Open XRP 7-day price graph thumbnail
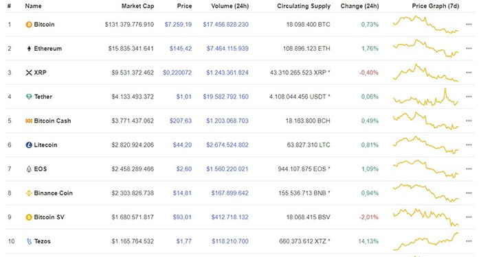Image resolution: width=481 pixels, height=257 pixels. coord(426,73)
